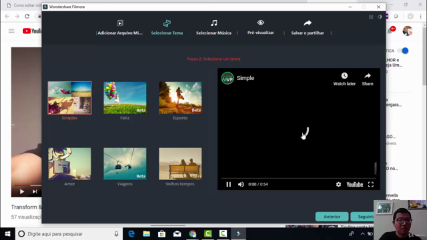This screenshot has width=427, height=240.
Task: Click the Anterior button
Action: point(332,217)
